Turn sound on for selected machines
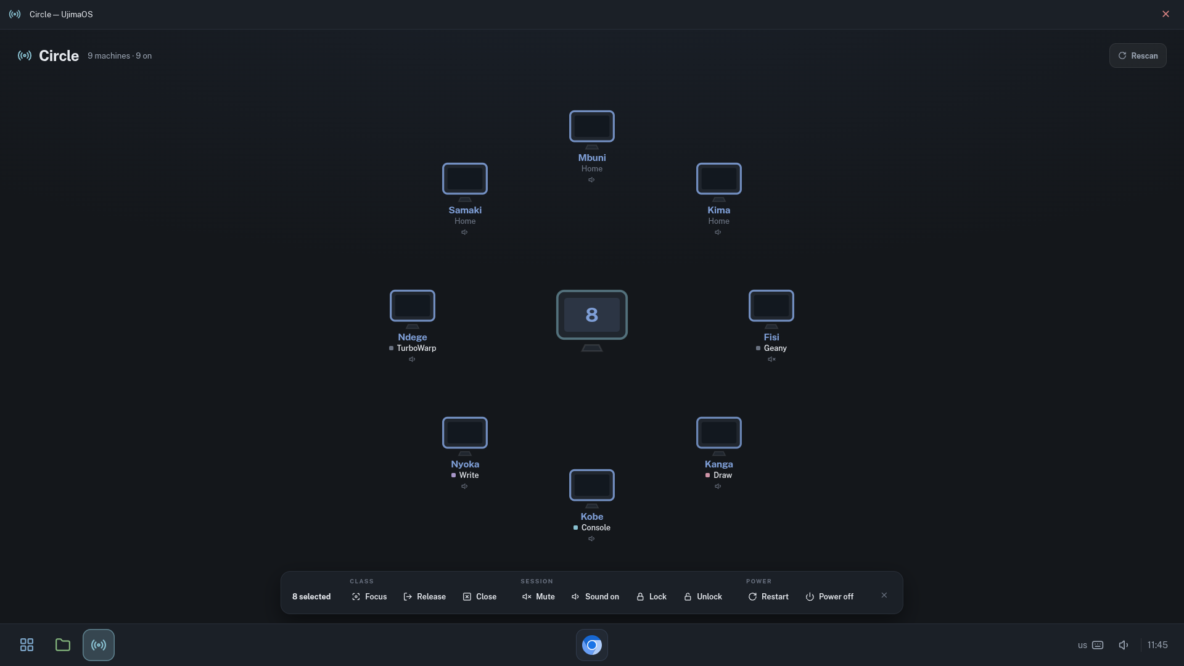The image size is (1184, 666). pyautogui.click(x=595, y=596)
